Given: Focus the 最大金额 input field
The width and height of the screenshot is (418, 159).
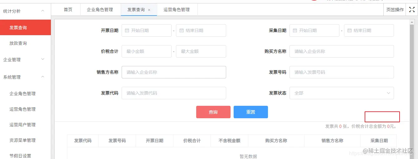Looking at the screenshot, I should pos(201,51).
